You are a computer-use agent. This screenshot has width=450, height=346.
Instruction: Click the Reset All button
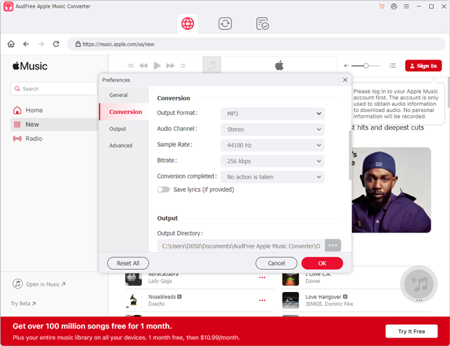coord(128,263)
